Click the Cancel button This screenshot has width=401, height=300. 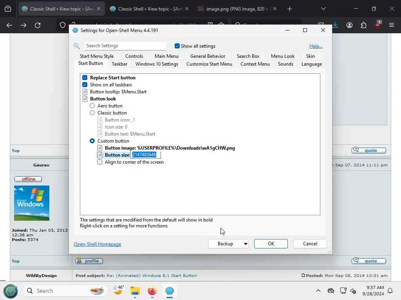[x=310, y=244]
